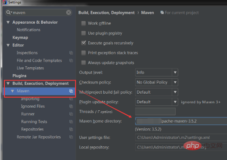Screen dimensions: 227x160
Task: Enable Print exception stack traces
Action: pyautogui.click(x=83, y=53)
